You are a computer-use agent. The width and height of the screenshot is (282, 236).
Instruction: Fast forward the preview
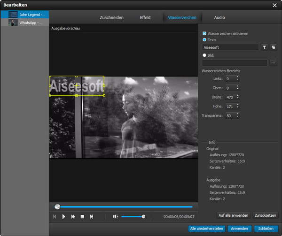73,217
